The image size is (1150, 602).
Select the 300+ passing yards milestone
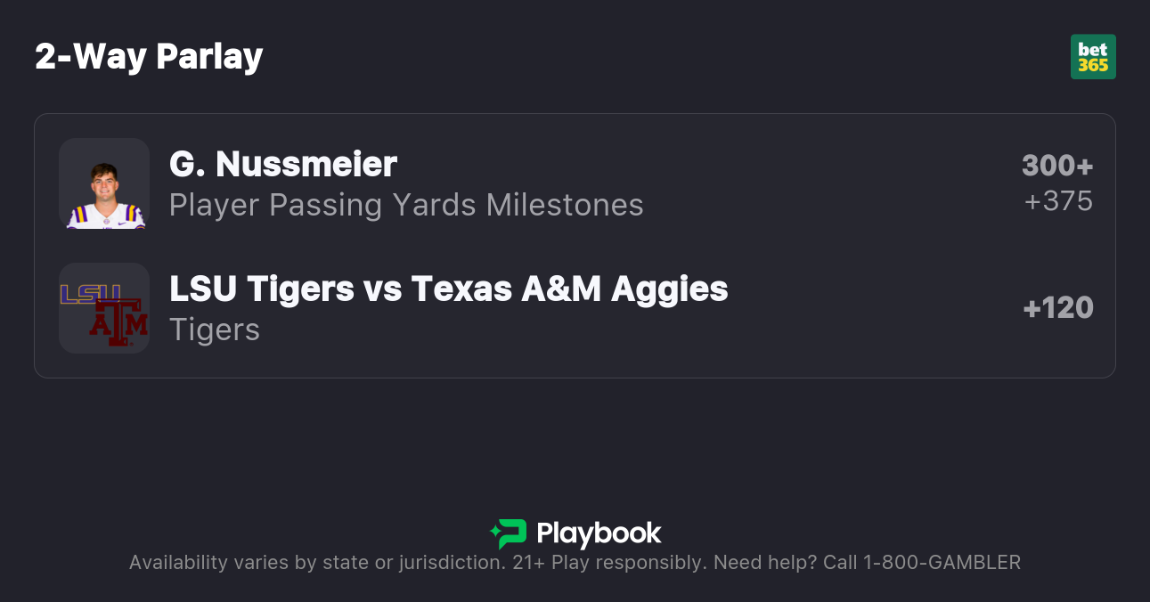[x=1056, y=166]
